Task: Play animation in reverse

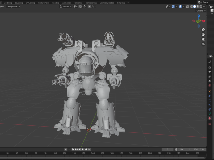Action: [x=79, y=149]
